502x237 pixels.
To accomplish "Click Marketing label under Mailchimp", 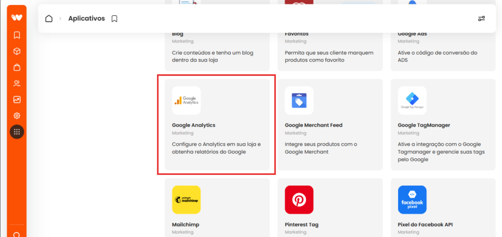I will click(x=182, y=232).
